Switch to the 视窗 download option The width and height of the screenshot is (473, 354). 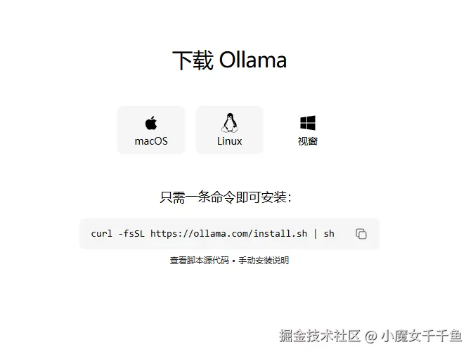(308, 130)
